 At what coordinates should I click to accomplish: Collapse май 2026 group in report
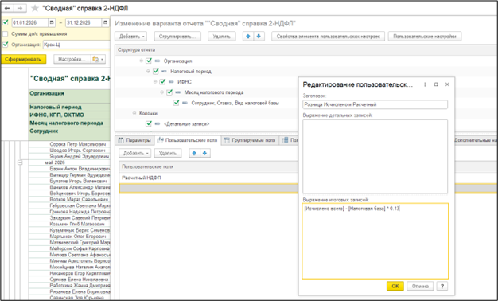pyautogui.click(x=20, y=162)
